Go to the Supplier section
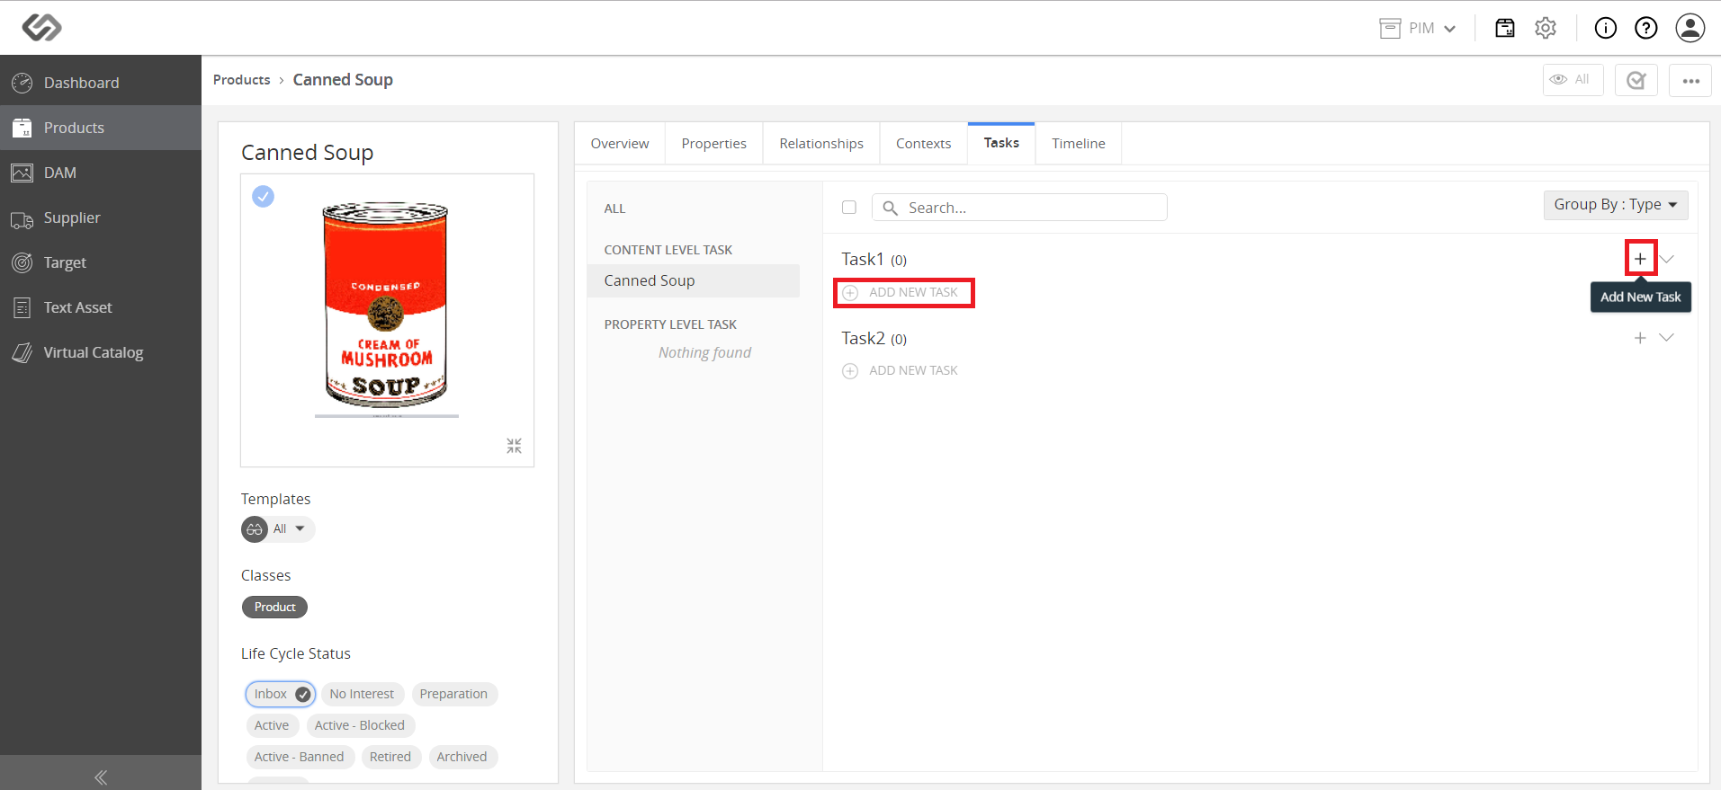This screenshot has width=1721, height=790. click(x=101, y=217)
